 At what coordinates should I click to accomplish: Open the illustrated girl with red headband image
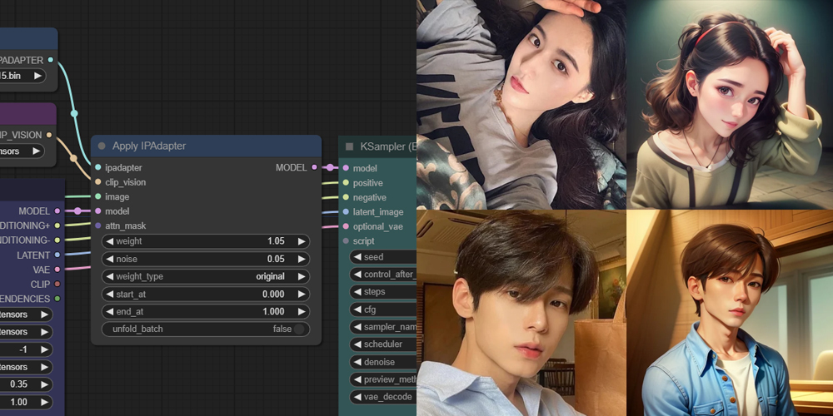click(x=730, y=105)
